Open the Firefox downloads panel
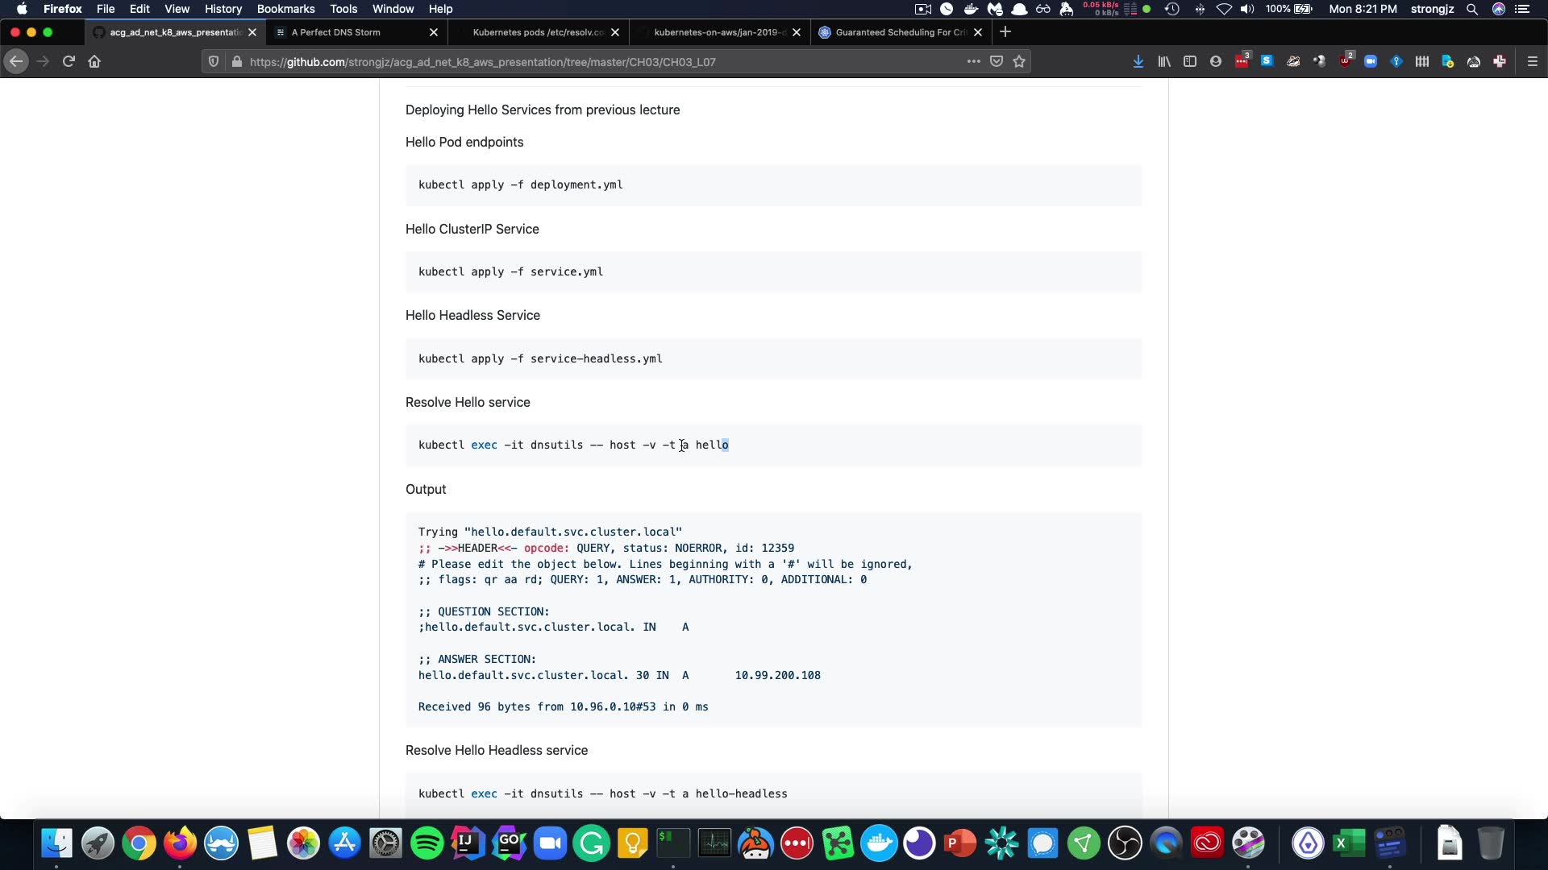The width and height of the screenshot is (1548, 870). pyautogui.click(x=1138, y=62)
